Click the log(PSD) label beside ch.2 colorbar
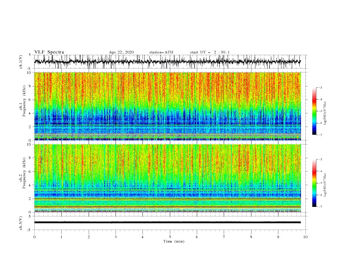 point(325,185)
